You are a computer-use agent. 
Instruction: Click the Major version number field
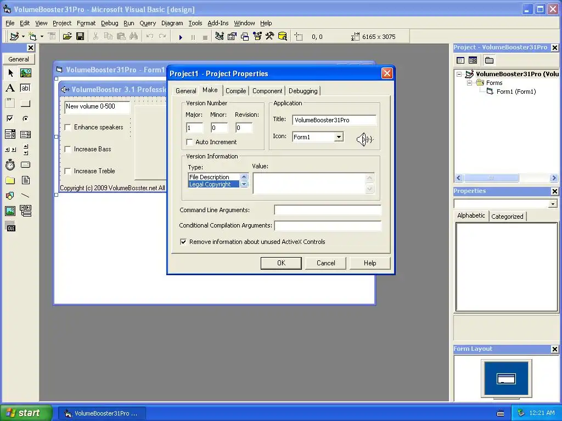point(195,128)
